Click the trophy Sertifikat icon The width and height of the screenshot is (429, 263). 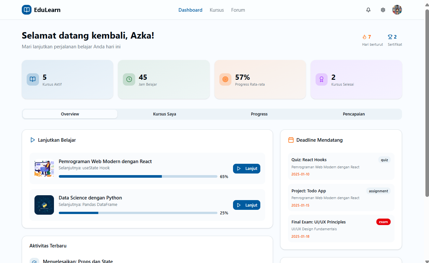pyautogui.click(x=390, y=37)
